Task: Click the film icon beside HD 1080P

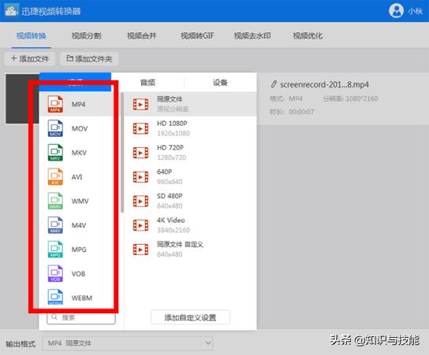Action: coord(140,128)
